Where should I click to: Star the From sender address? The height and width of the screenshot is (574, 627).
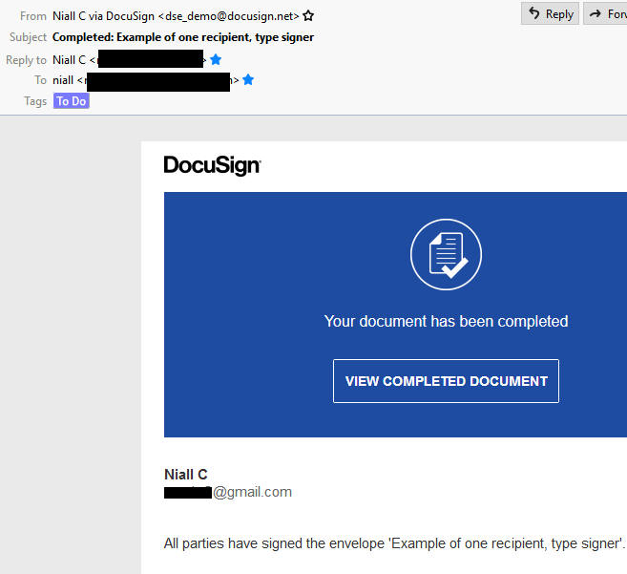click(308, 16)
